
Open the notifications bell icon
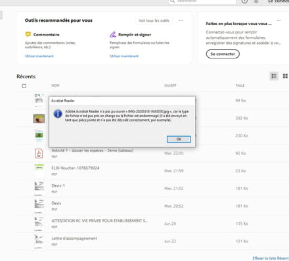pyautogui.click(x=256, y=1)
